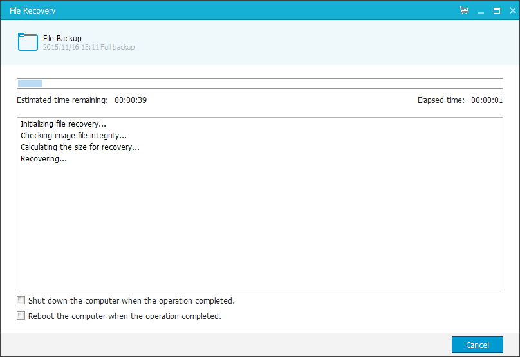Open the shopping cart purchase icon
520x357 pixels.
click(x=464, y=10)
